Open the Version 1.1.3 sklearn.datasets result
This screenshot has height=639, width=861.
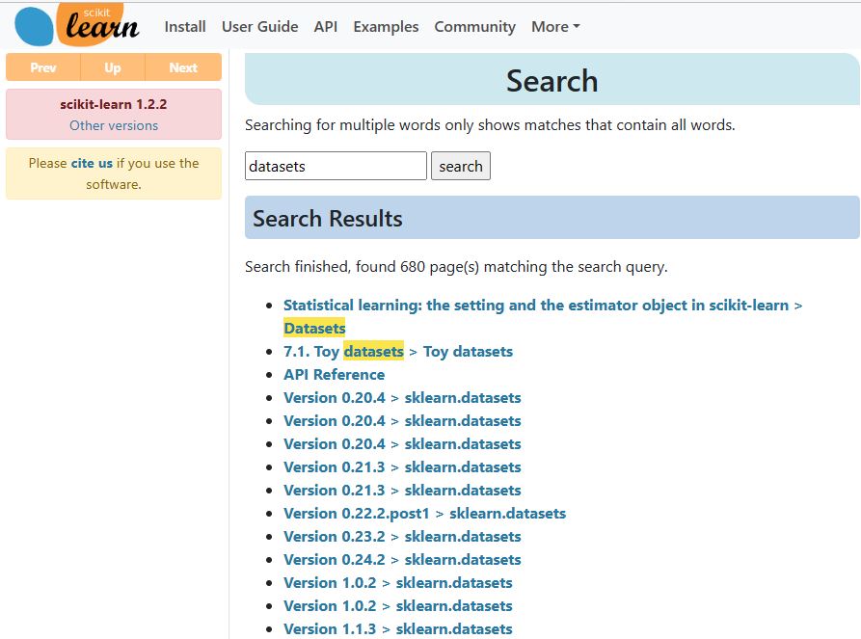click(397, 628)
